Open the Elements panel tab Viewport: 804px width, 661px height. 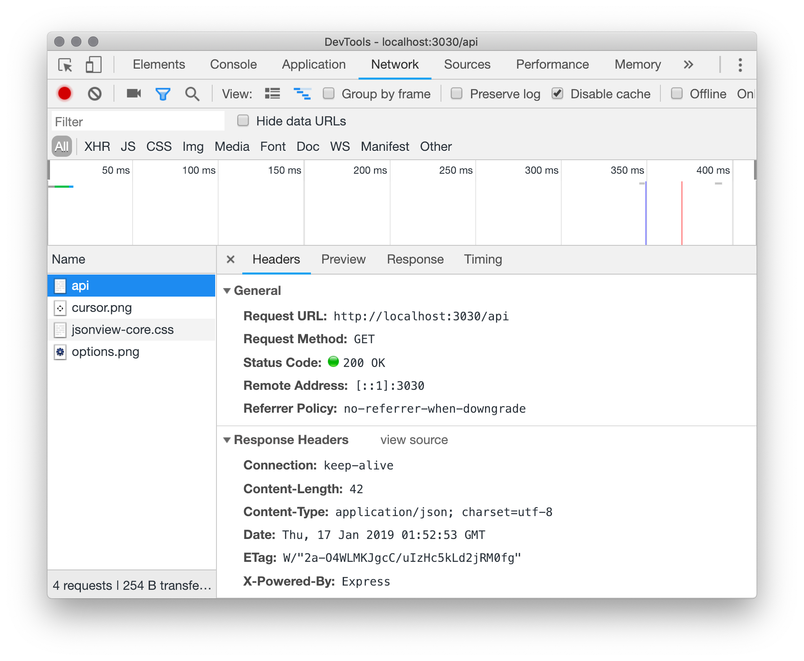point(159,64)
